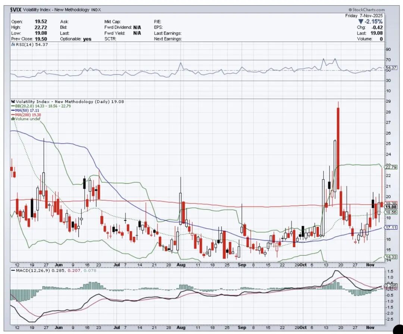Click the Sep label under the MACD panel
The image size is (403, 334).
pos(242,328)
